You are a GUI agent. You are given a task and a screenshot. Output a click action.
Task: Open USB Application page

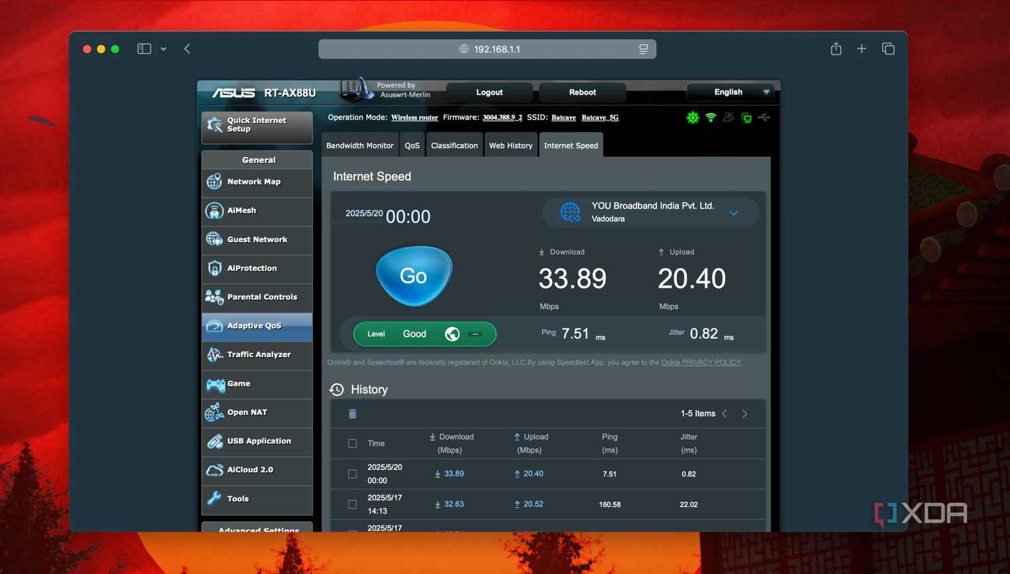(257, 441)
